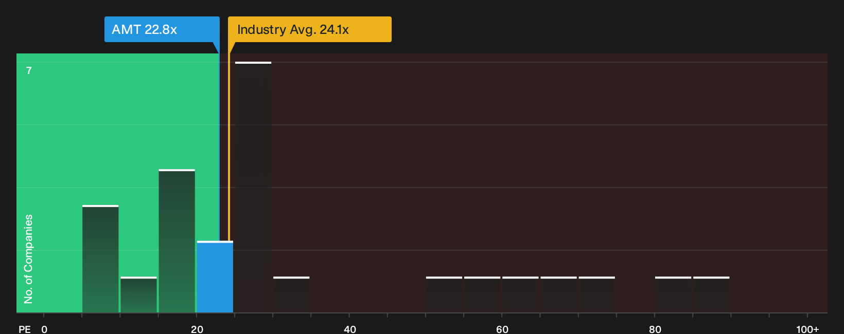Viewport: 844px width, 334px height.
Task: Click the bar for PE 50-55
Action: coord(444,295)
